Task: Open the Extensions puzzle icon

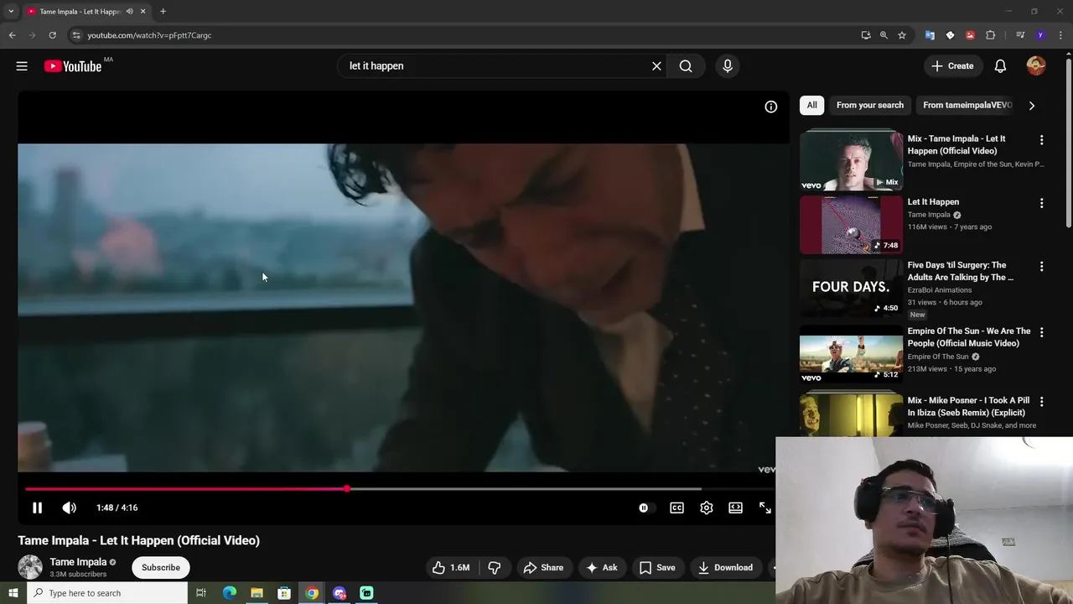Action: (x=991, y=35)
